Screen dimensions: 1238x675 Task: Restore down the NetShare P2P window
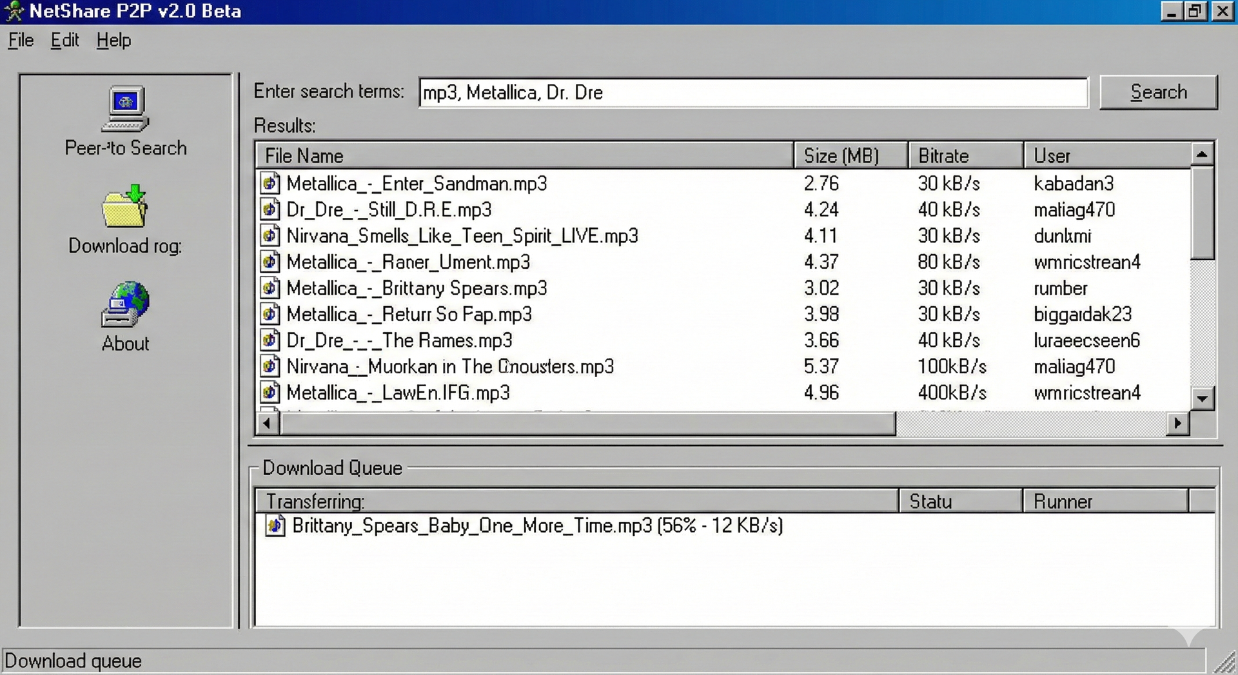coord(1195,11)
